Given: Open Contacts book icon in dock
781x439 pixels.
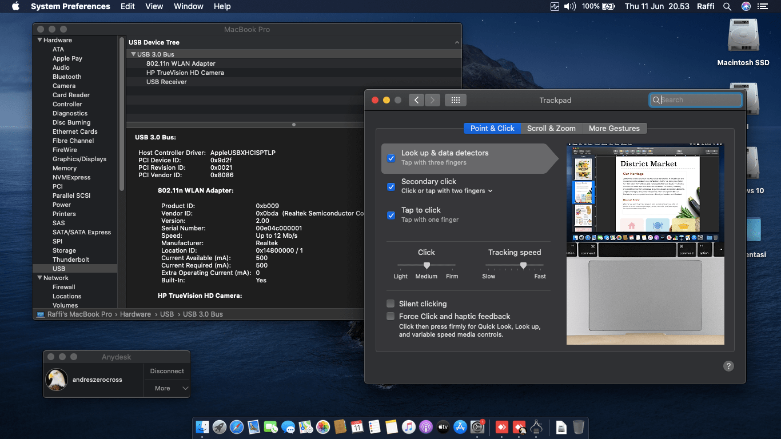Looking at the screenshot, I should tap(340, 427).
